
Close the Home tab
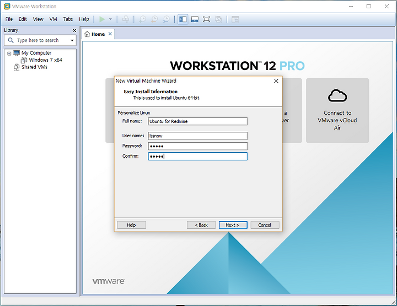click(110, 34)
